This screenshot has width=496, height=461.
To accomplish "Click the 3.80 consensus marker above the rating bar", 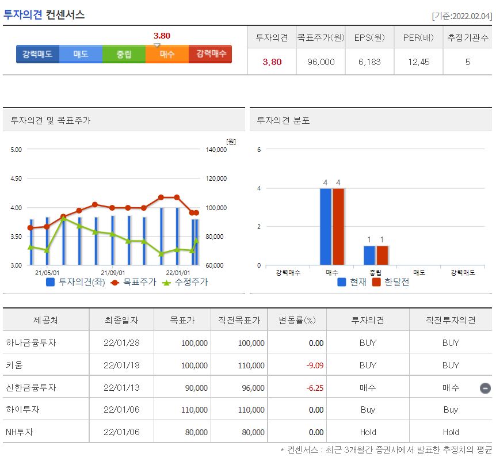I will pos(162,36).
